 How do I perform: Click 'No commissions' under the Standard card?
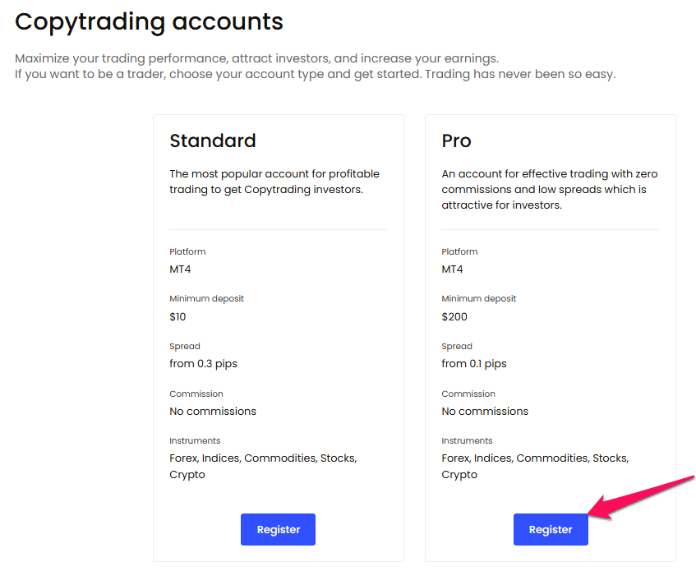213,411
